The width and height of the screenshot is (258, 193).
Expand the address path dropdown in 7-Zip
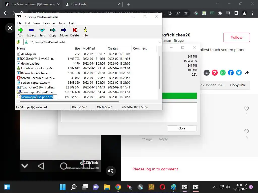tap(160, 42)
